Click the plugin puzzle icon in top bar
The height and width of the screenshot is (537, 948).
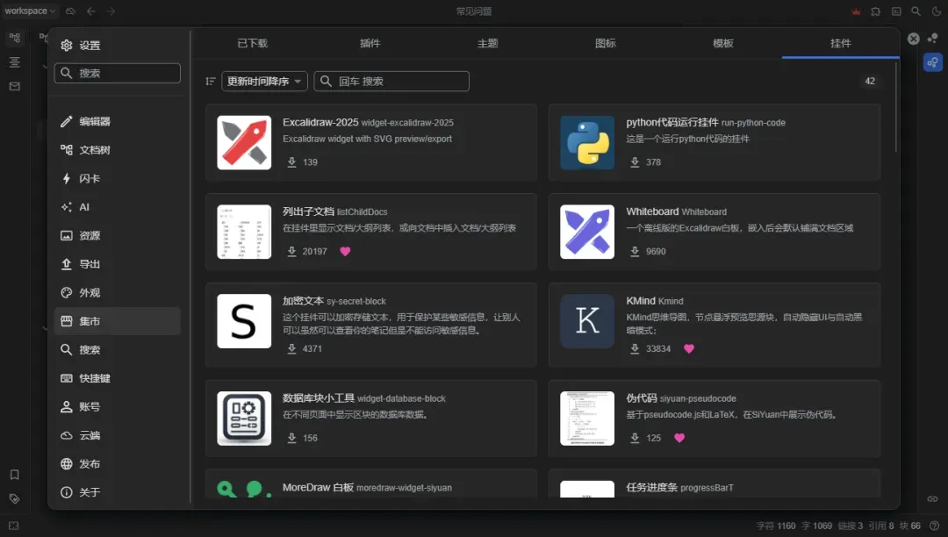(x=876, y=11)
